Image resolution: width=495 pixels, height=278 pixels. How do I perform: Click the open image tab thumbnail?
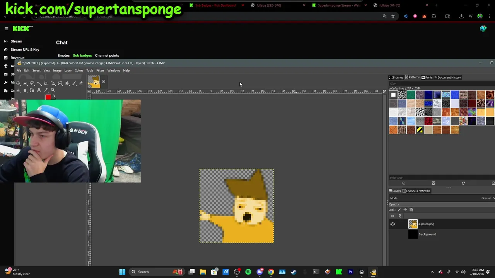[94, 82]
